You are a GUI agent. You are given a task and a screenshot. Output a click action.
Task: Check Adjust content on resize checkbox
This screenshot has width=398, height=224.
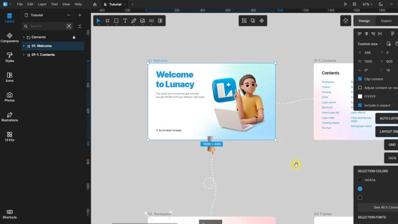pos(360,88)
